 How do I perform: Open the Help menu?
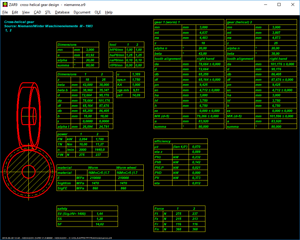[x=109, y=12]
